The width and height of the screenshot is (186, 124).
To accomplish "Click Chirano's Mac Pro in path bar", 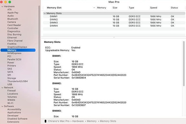I will (x=59, y=121).
